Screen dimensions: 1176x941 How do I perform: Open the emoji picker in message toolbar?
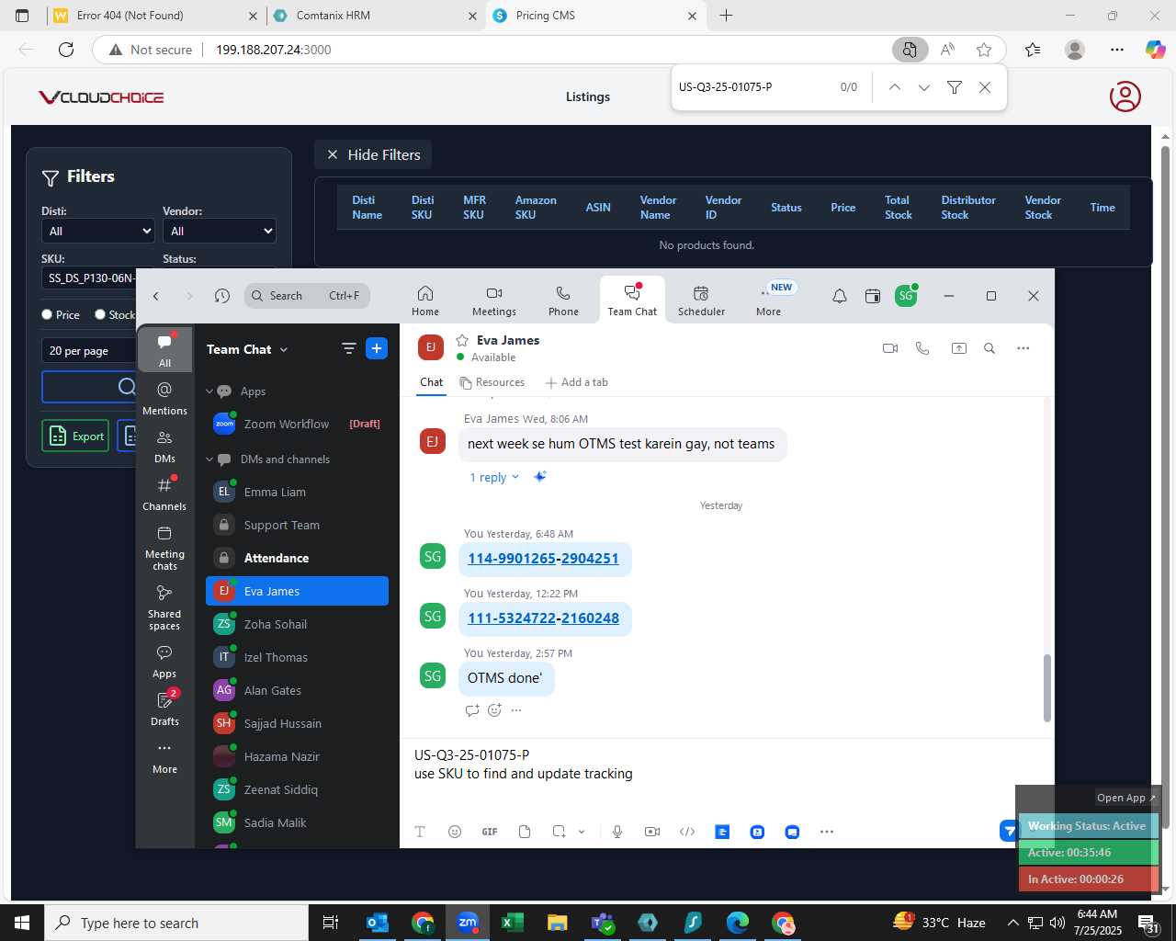pyautogui.click(x=454, y=832)
